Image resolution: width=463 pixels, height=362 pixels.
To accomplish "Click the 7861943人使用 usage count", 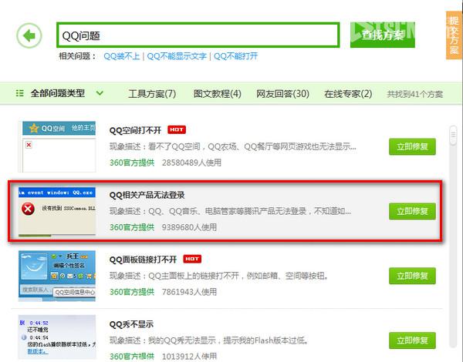I will pyautogui.click(x=189, y=292).
